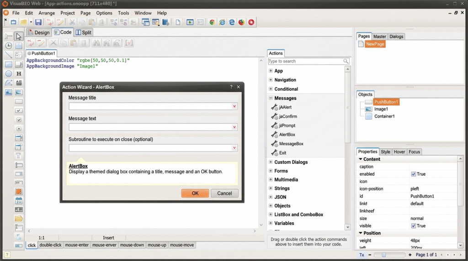Expand the Multimedia actions group

(x=271, y=179)
